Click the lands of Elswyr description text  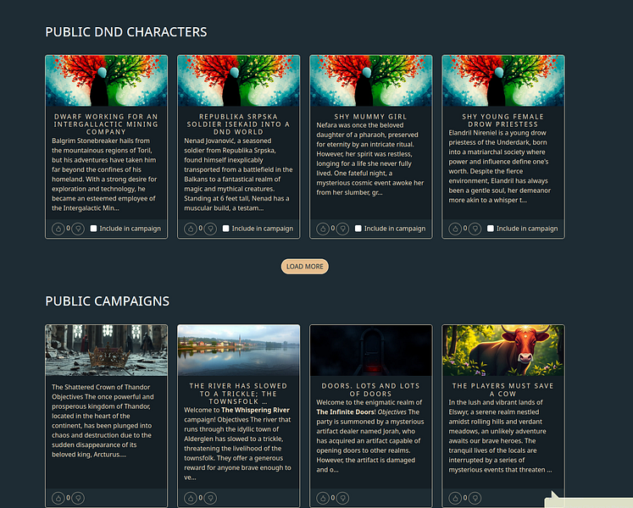coord(500,436)
